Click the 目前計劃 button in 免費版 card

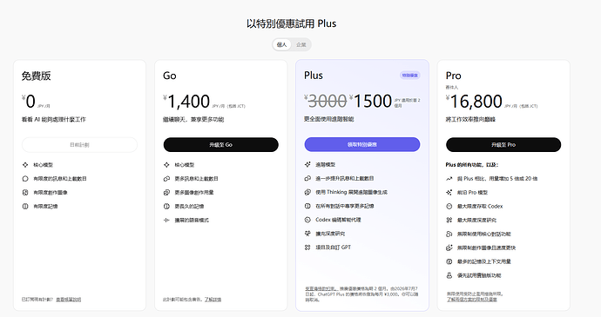(x=79, y=145)
